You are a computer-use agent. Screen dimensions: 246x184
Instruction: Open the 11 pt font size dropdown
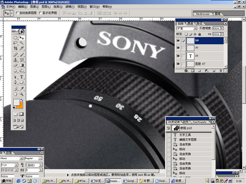[x=16, y=165]
